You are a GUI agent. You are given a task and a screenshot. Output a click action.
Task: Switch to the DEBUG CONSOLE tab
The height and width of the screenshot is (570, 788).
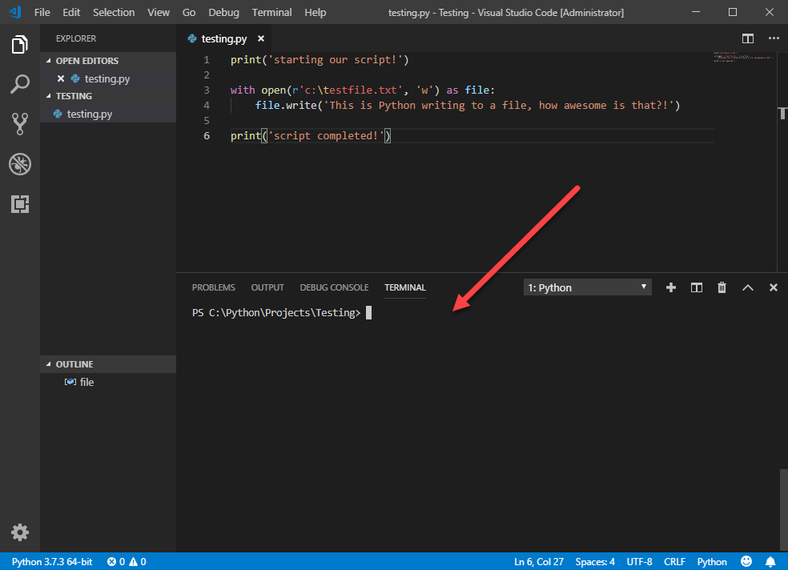(334, 287)
